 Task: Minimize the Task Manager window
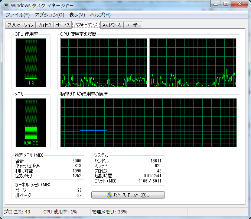tap(216, 4)
